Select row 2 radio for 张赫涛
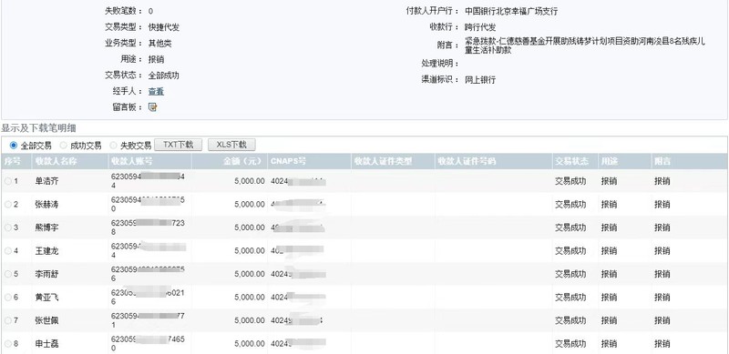The width and height of the screenshot is (729, 354). (8, 205)
